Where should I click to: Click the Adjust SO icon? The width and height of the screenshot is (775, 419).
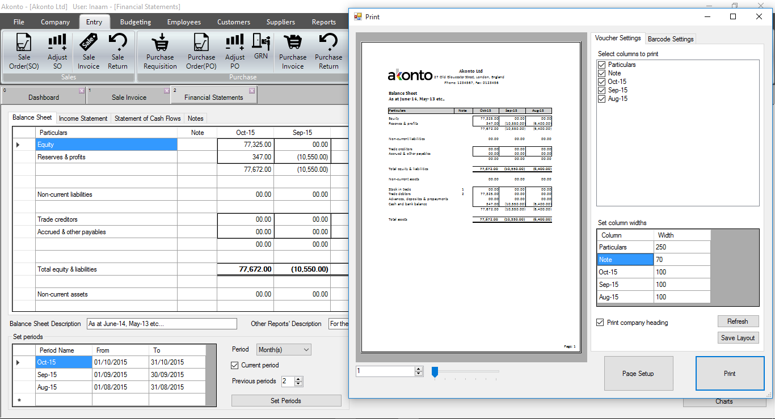point(57,51)
